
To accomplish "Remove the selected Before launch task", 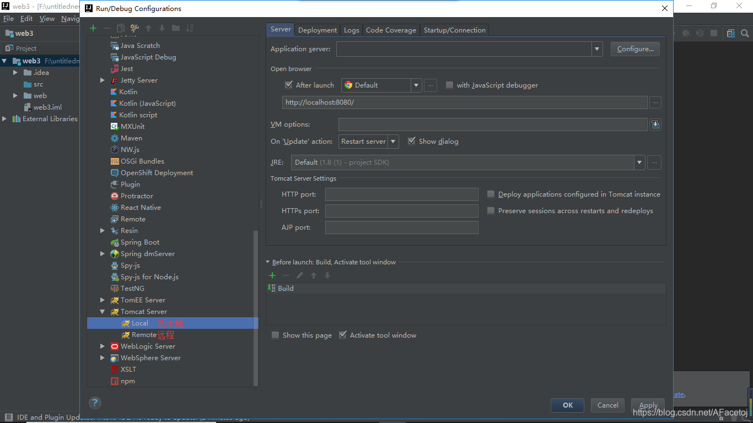I will [286, 275].
